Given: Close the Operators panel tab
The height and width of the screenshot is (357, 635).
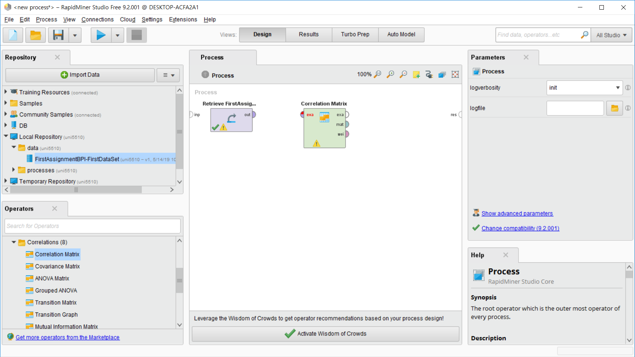Looking at the screenshot, I should pos(55,209).
